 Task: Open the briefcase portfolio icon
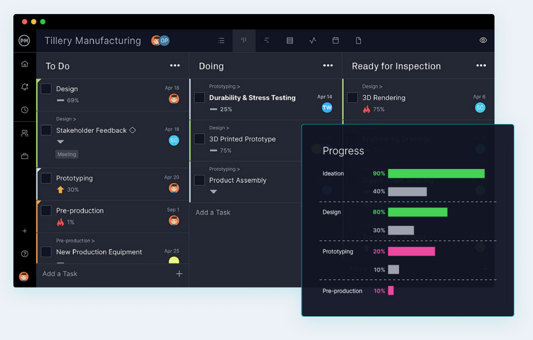pos(24,156)
